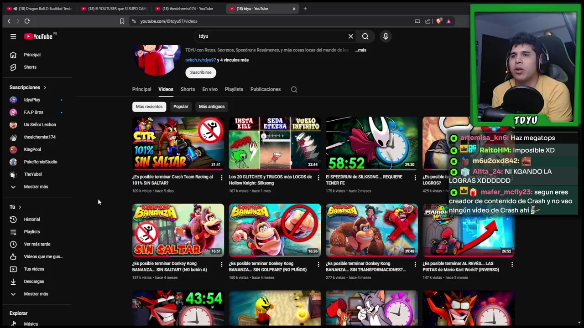Open options menu for 20 GLITCHES video

point(318,178)
